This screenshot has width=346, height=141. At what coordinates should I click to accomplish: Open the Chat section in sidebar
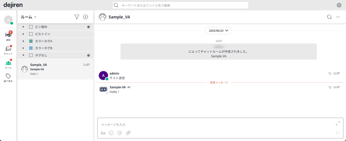[8, 50]
